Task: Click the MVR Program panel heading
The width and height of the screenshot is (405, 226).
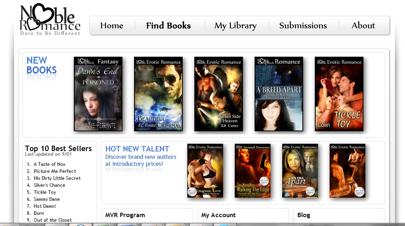Action: pos(125,215)
